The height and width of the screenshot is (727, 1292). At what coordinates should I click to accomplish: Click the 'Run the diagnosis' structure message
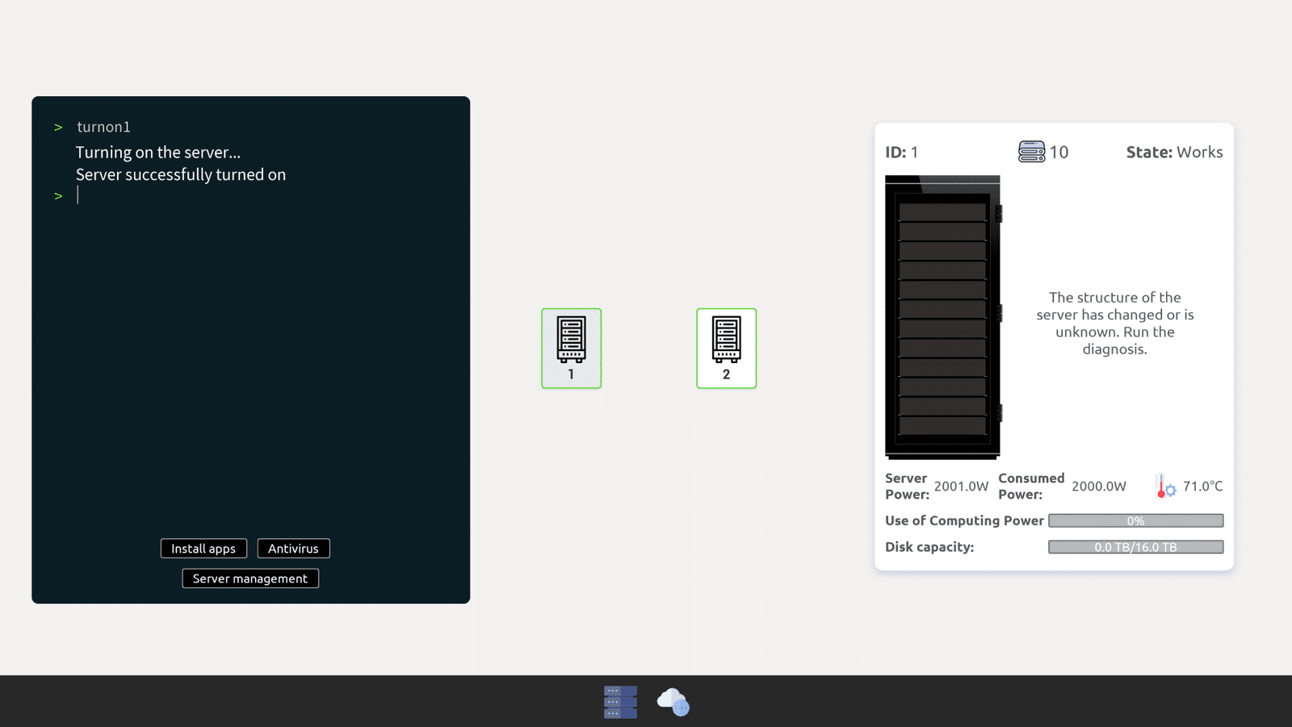(x=1115, y=323)
